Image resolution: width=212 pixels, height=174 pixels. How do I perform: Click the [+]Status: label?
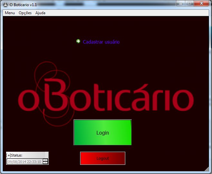[14, 155]
